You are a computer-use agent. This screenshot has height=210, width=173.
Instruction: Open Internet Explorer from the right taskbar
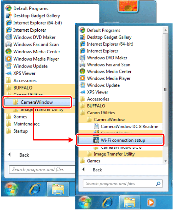click(107, 202)
